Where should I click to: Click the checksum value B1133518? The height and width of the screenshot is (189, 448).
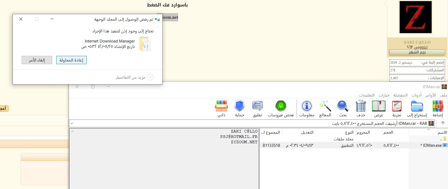pos(271,145)
